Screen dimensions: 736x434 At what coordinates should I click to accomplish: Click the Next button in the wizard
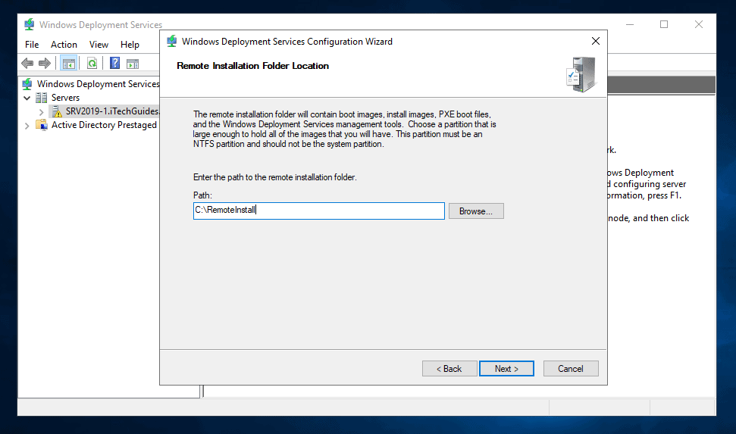[506, 369]
